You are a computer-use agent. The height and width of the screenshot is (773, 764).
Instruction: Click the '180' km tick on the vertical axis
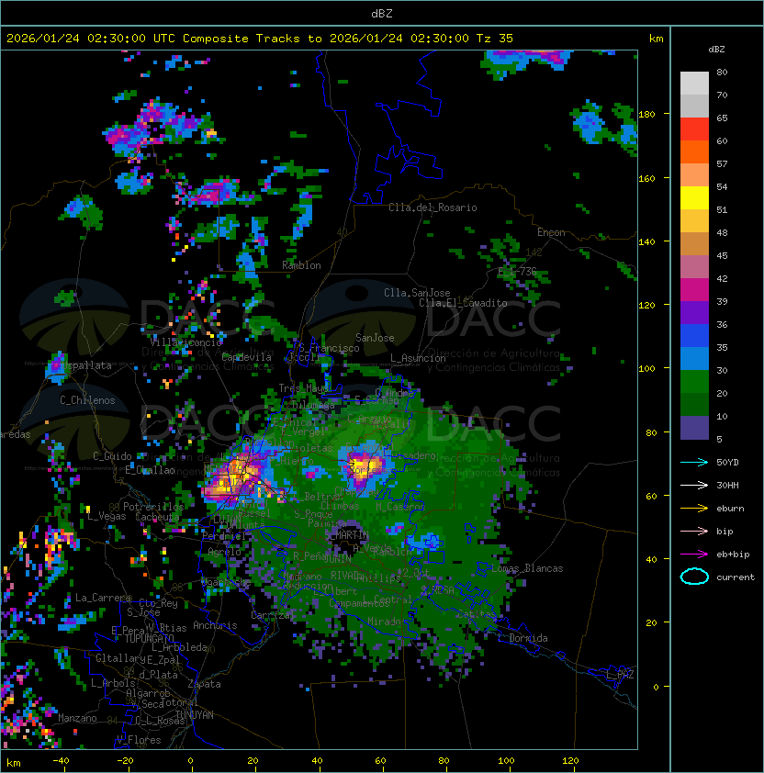coord(646,115)
